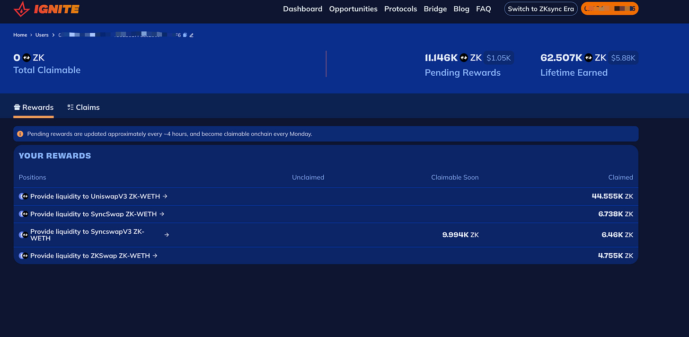Click the blurred wallet address in breadcrumb
Viewport: 689px width, 337px height.
point(120,35)
